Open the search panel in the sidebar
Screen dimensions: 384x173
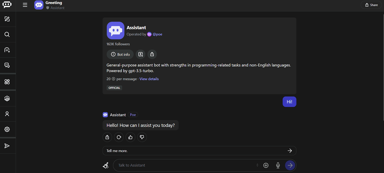[x=7, y=34]
